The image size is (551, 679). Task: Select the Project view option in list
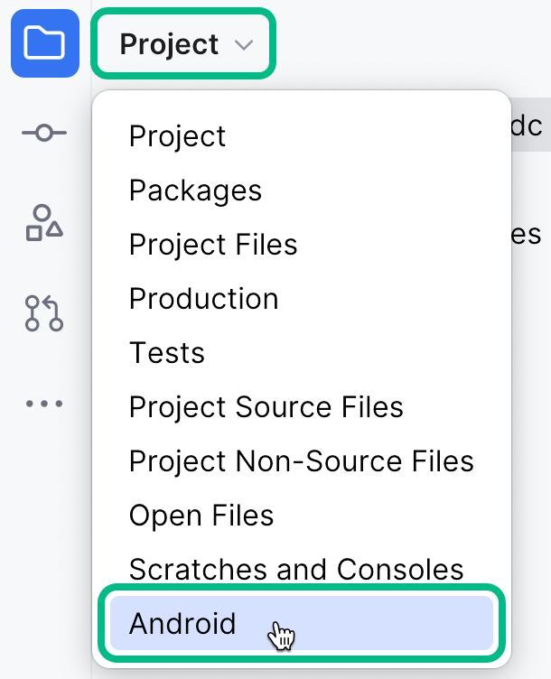point(177,136)
